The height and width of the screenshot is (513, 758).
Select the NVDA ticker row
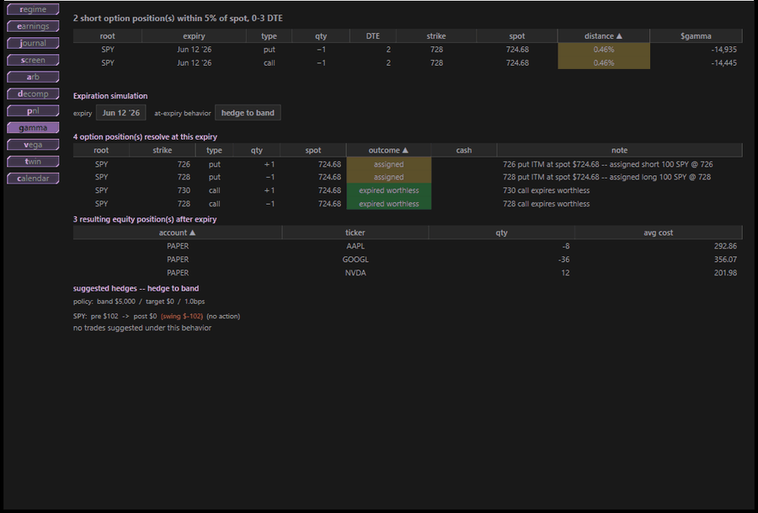point(408,273)
